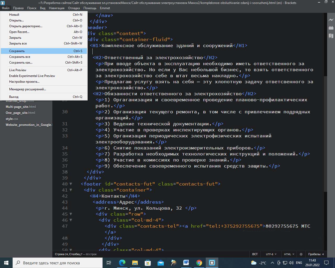Open the Правка menu

(x=18, y=8)
